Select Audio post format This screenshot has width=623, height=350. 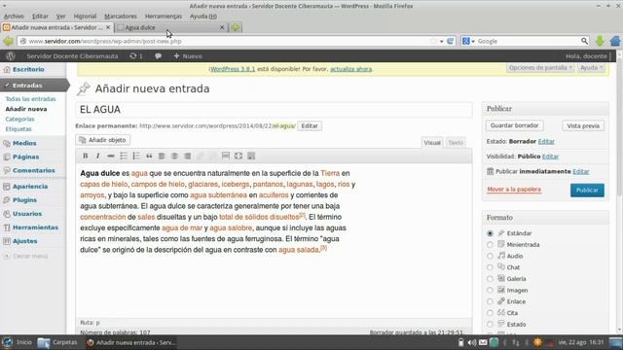[x=490, y=257]
